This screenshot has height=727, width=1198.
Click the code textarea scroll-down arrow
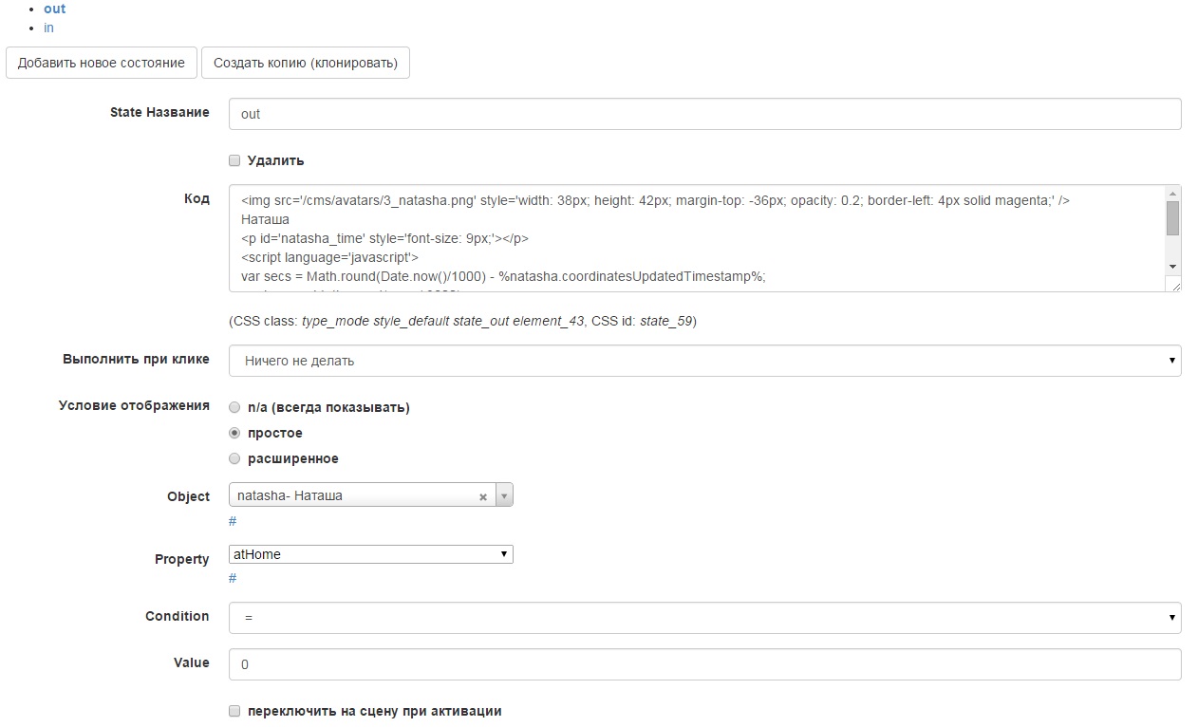(1173, 267)
